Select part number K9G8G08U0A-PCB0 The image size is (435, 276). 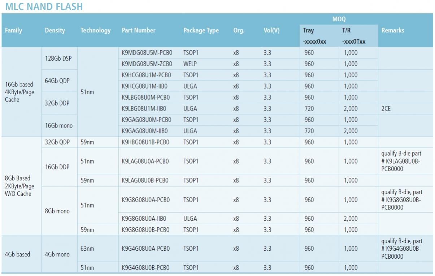tap(145, 200)
